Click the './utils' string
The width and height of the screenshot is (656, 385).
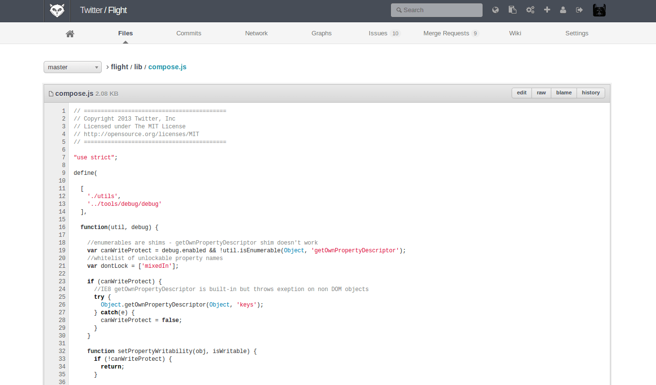point(103,196)
